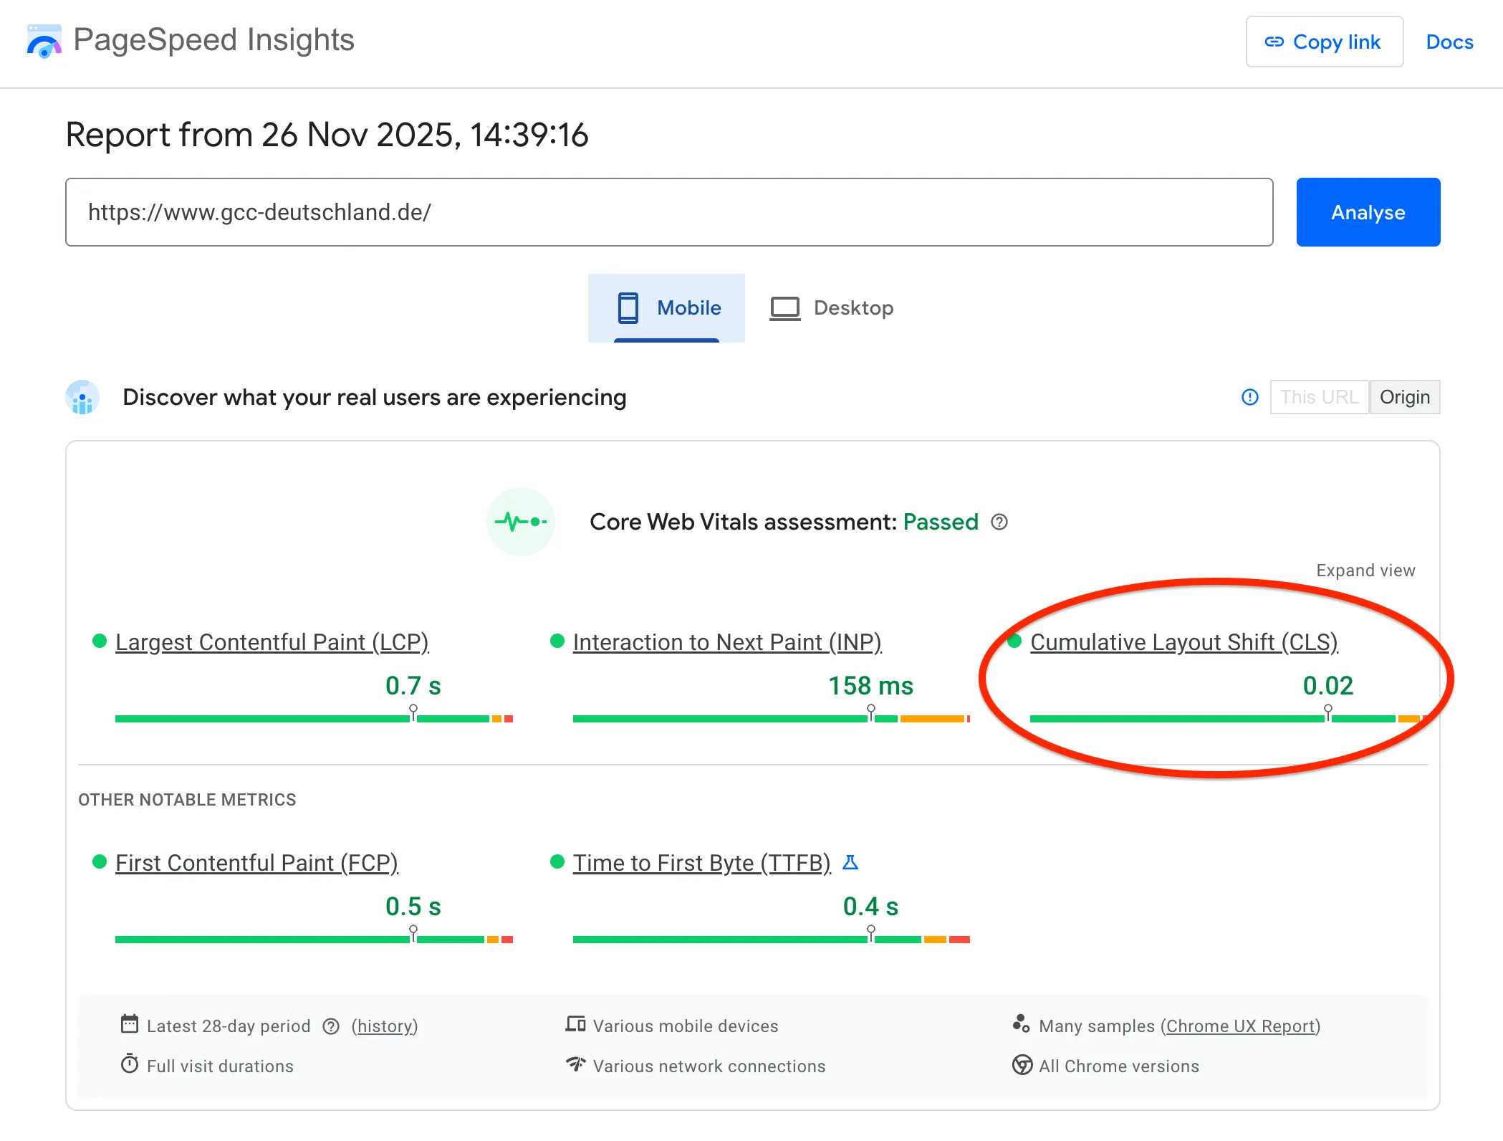Viewport: 1503px width, 1141px height.
Task: Click the URL input field
Action: (x=668, y=212)
